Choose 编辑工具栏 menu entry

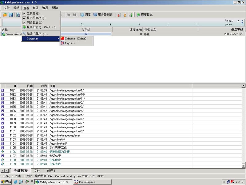coord(41,34)
